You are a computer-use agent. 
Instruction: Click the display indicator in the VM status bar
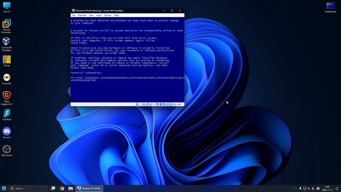point(158,105)
